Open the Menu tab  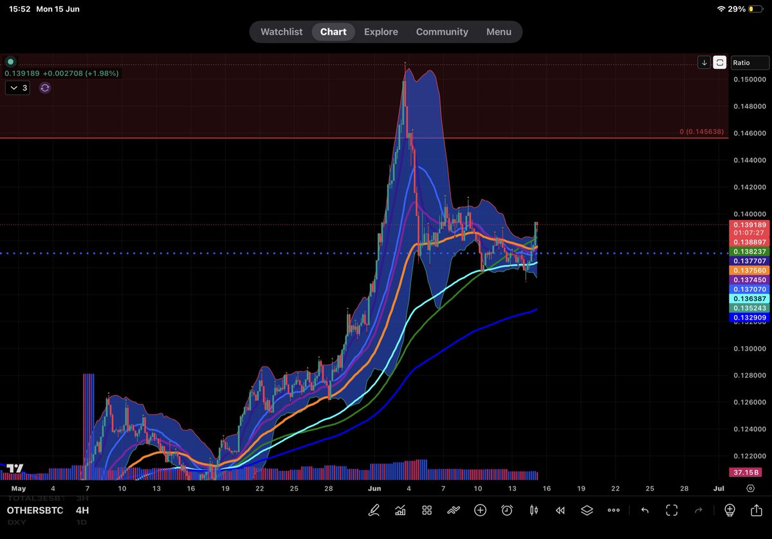(499, 32)
